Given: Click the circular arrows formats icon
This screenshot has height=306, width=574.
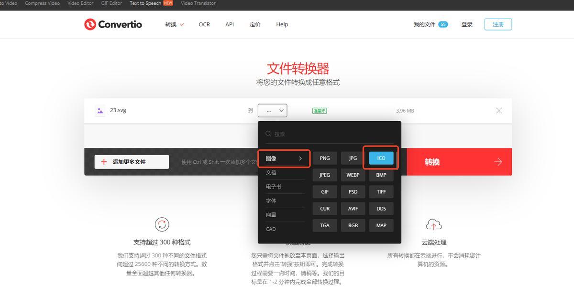Looking at the screenshot, I should tap(162, 224).
